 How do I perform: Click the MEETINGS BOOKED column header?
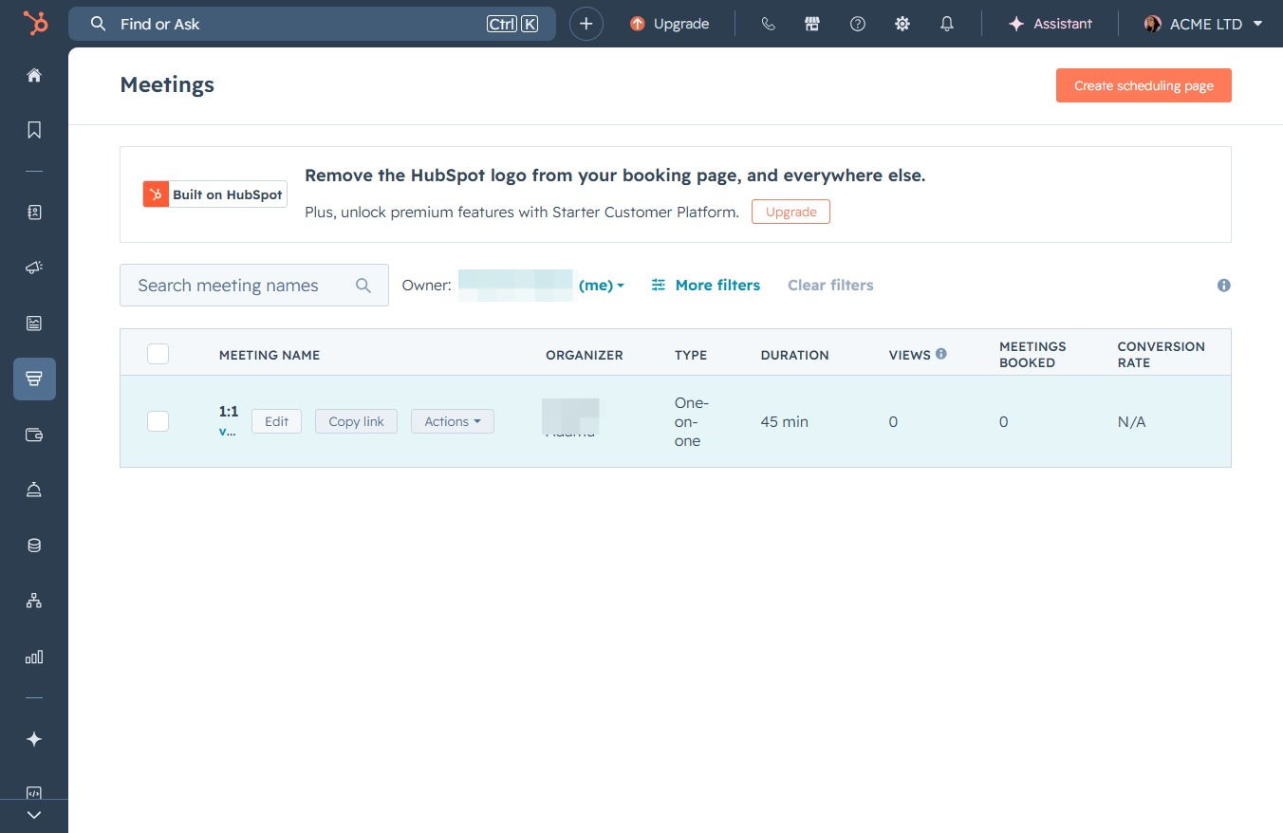point(1033,354)
